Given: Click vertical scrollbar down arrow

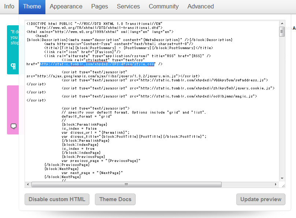Looking at the screenshot, I should (282, 178).
